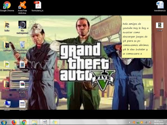Open the Windows Start menu
Image resolution: width=167 pixels, height=125 pixels.
4,122
